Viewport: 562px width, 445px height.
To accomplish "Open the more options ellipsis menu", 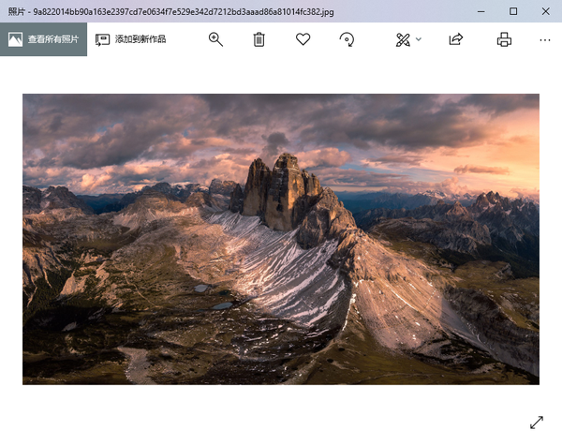I will coord(545,39).
